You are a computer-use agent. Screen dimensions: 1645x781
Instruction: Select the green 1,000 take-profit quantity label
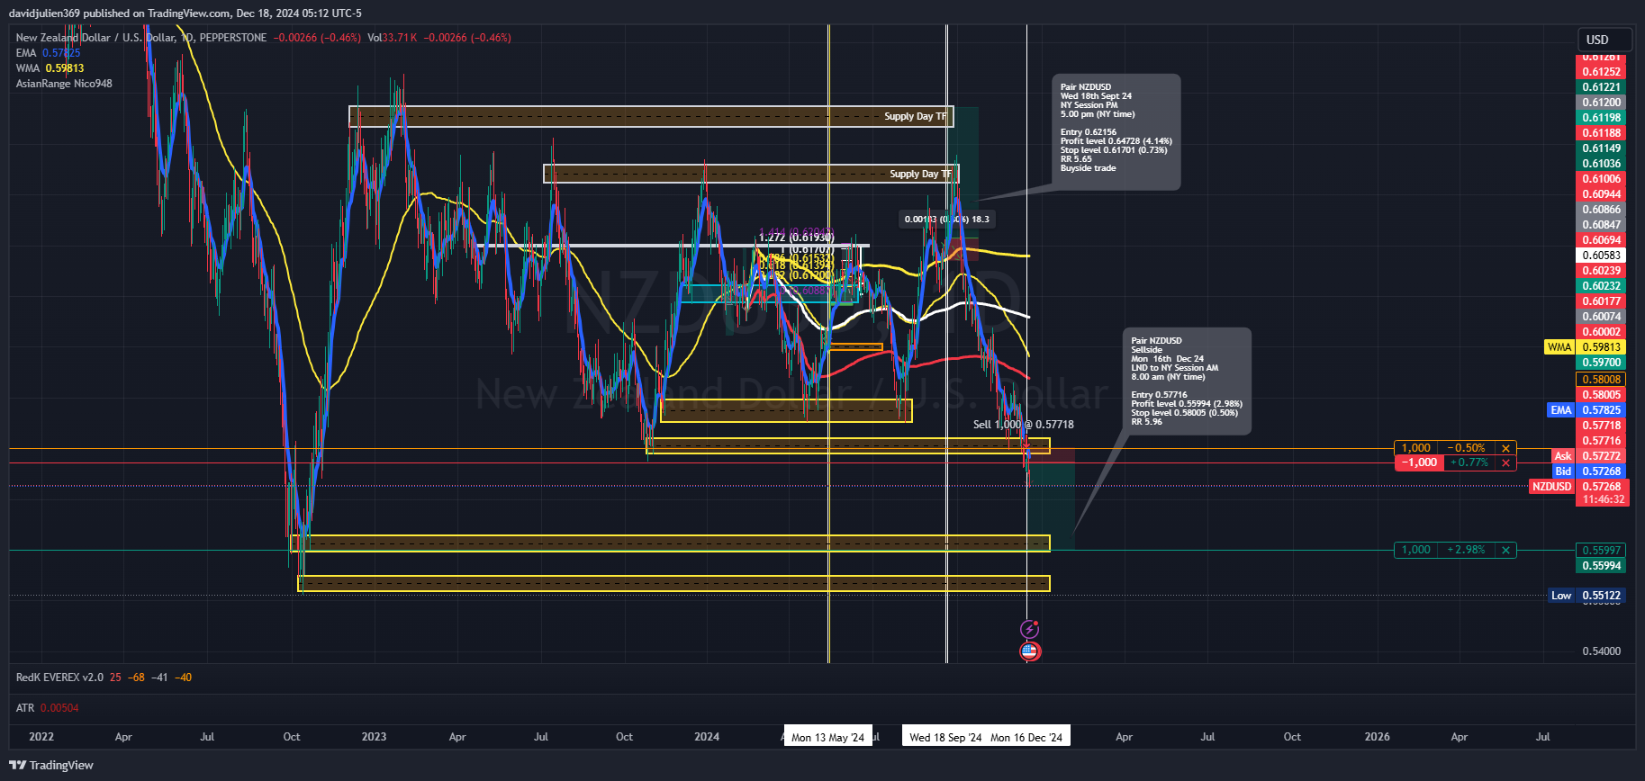[1416, 550]
